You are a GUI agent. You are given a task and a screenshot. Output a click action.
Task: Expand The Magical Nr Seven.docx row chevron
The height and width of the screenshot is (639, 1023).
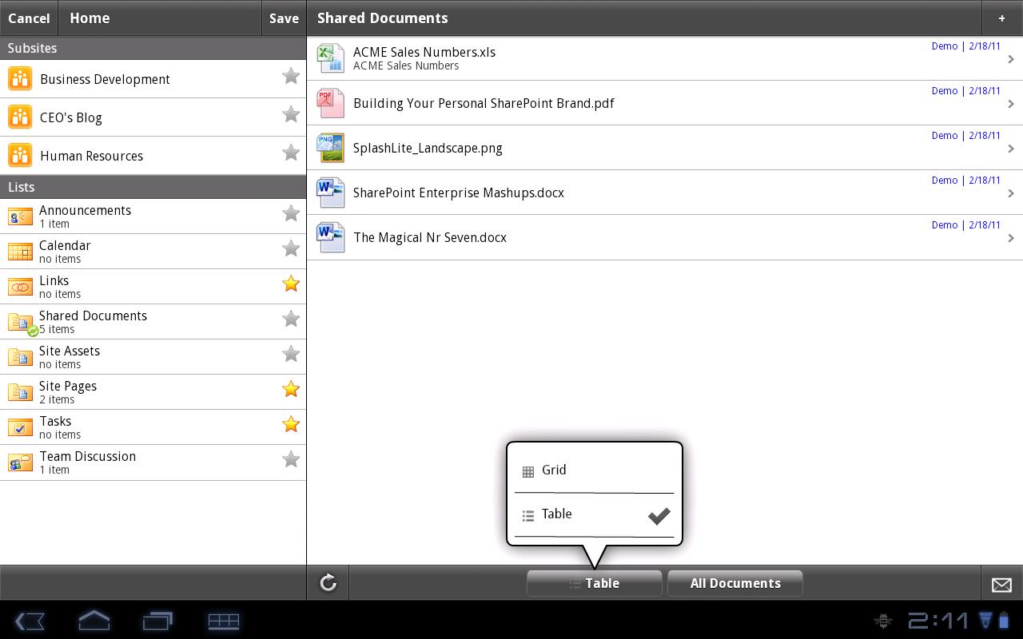click(x=1011, y=238)
